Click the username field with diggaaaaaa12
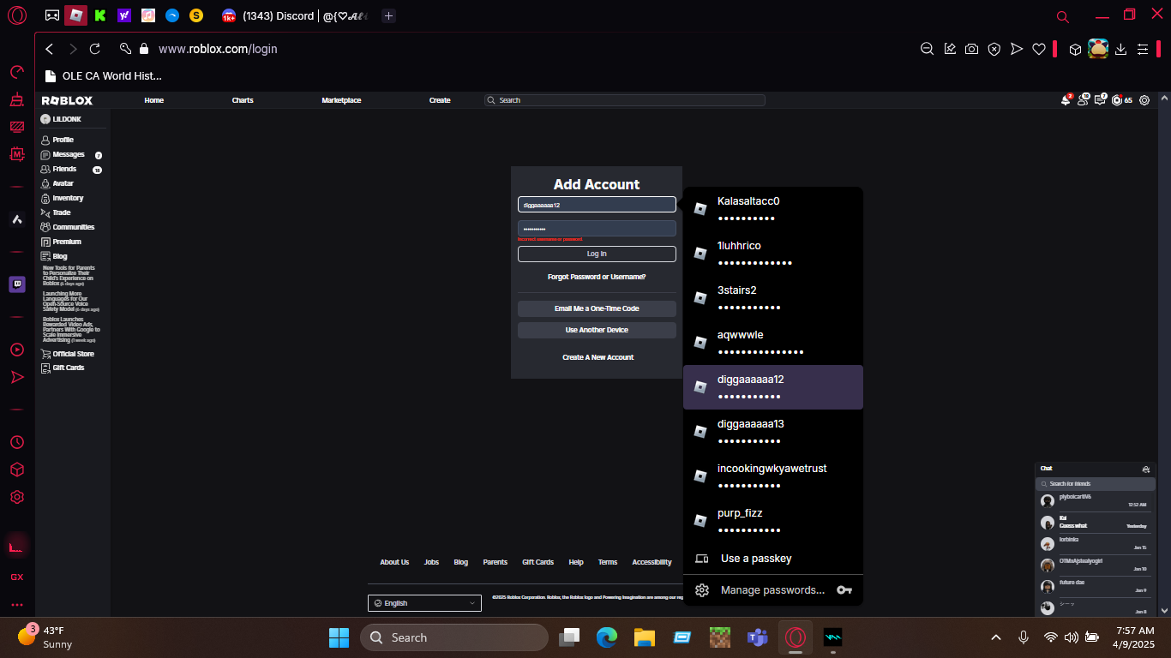This screenshot has width=1171, height=658. pyautogui.click(x=597, y=205)
